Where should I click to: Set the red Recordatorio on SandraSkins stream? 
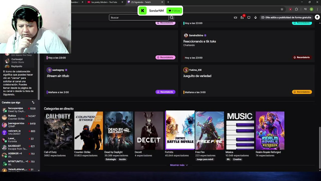click(x=302, y=57)
